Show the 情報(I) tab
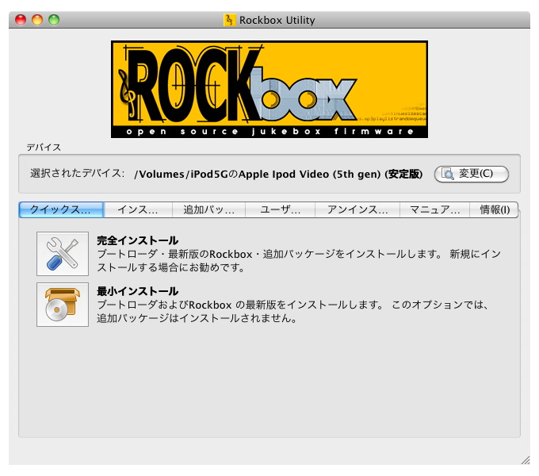This screenshot has height=476, width=539. tap(495, 209)
